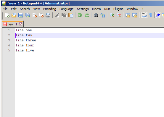The image size is (164, 117).
Task: Open the Search menu
Action: (25, 9)
